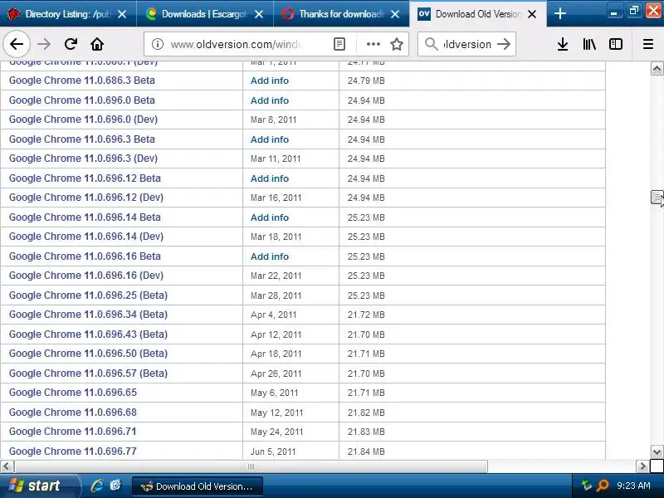Click the horizontal scrollbar left arrow

point(7,466)
